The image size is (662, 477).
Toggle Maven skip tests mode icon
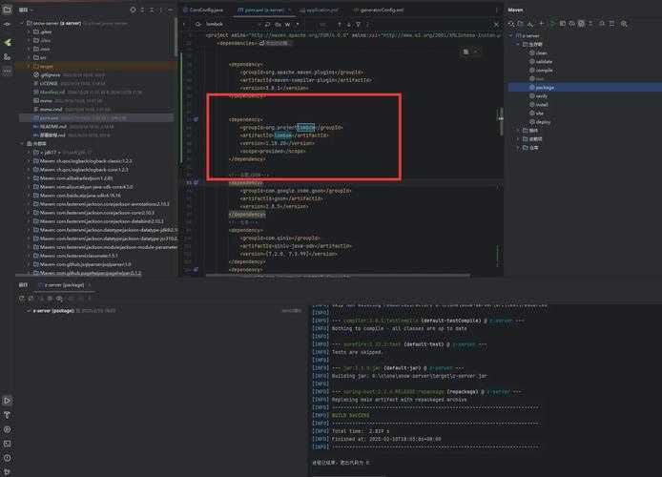[583, 22]
